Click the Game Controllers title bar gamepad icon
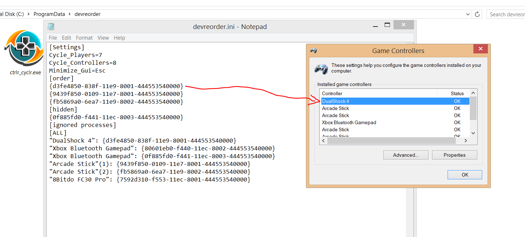This screenshot has height=237, width=525. 313,51
